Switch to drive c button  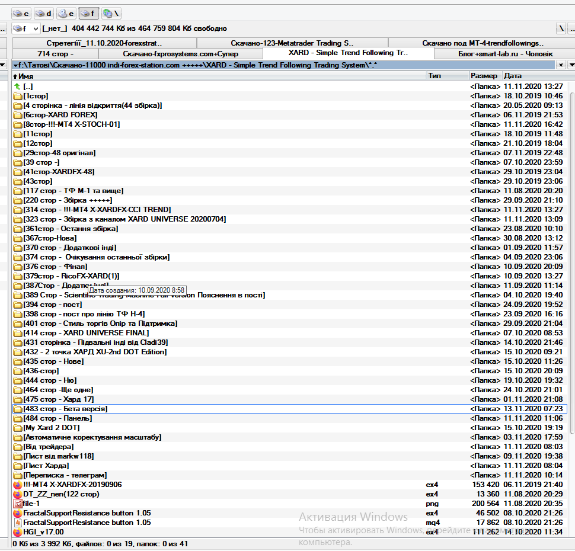pos(21,14)
